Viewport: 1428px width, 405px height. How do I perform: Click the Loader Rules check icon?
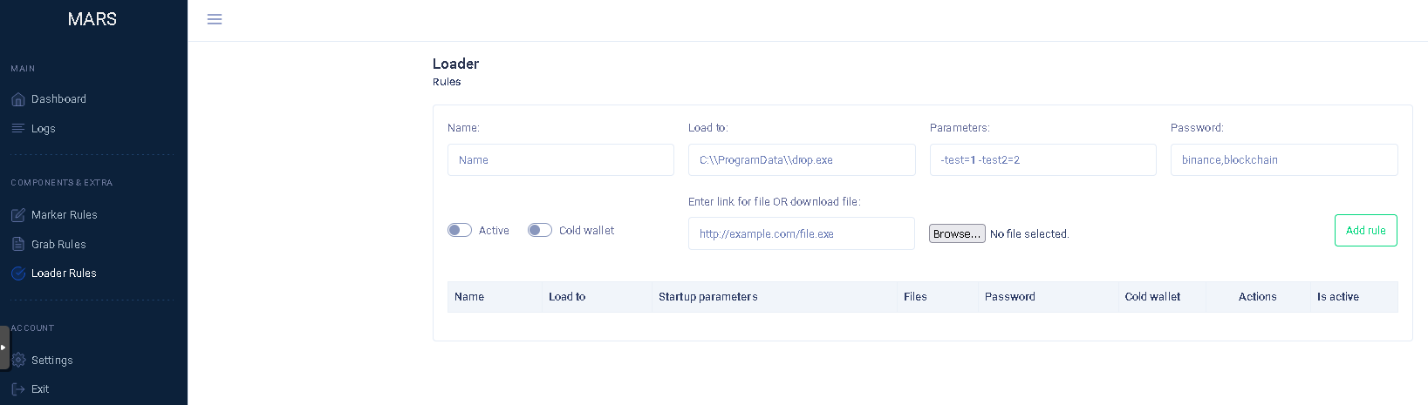coord(18,273)
